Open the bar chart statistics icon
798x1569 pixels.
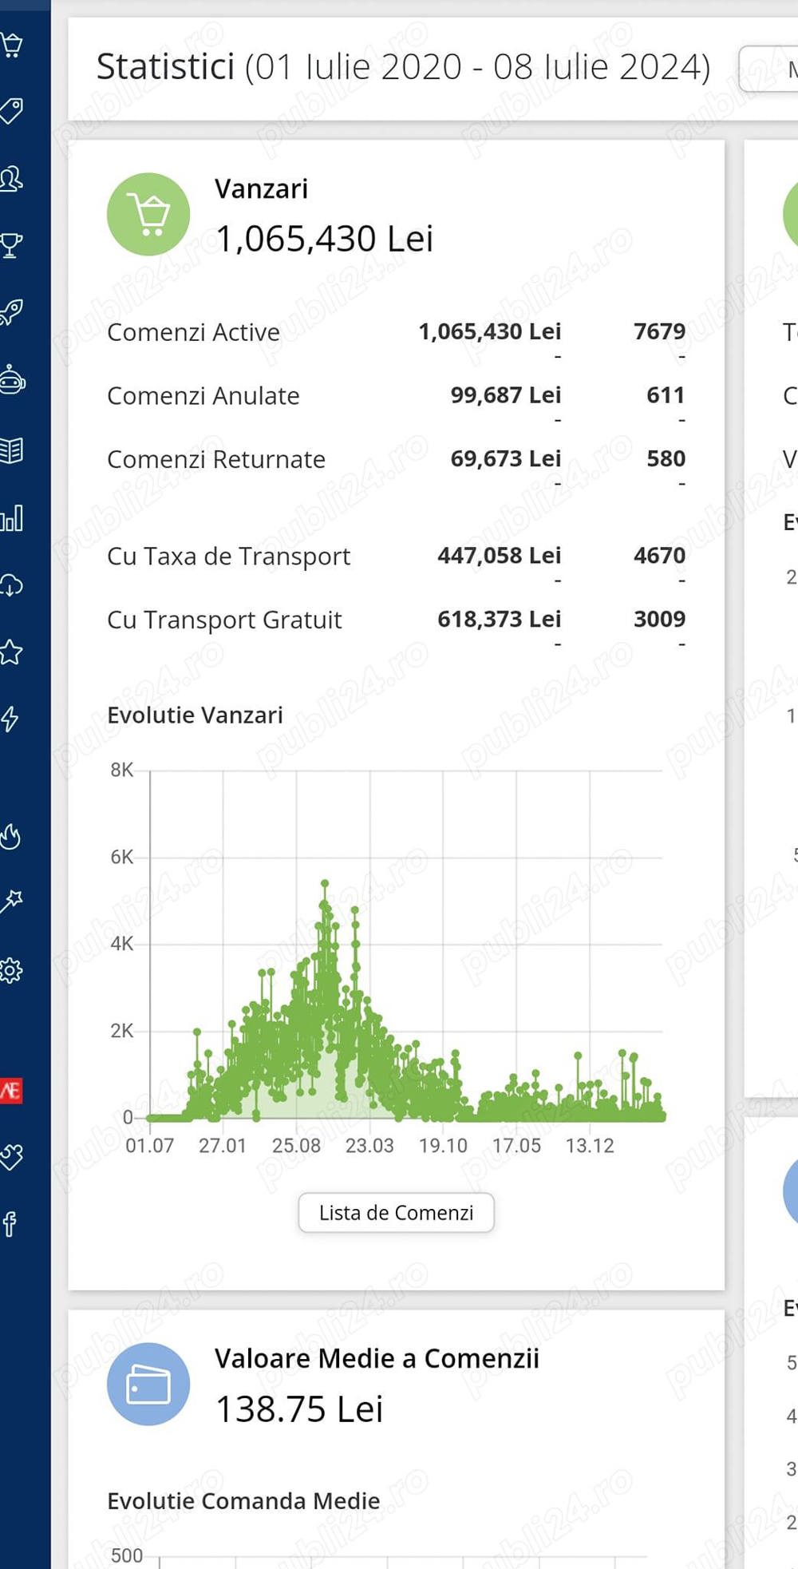(x=11, y=518)
